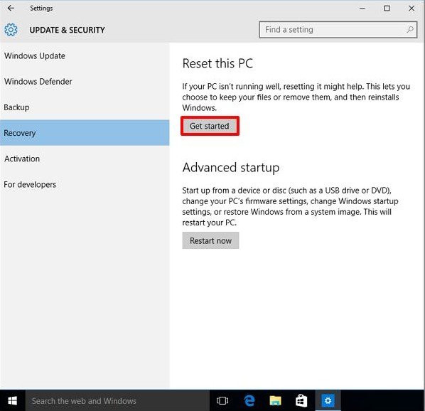Open Task View from the taskbar
Viewport: 425px width, 411px height.
click(222, 400)
